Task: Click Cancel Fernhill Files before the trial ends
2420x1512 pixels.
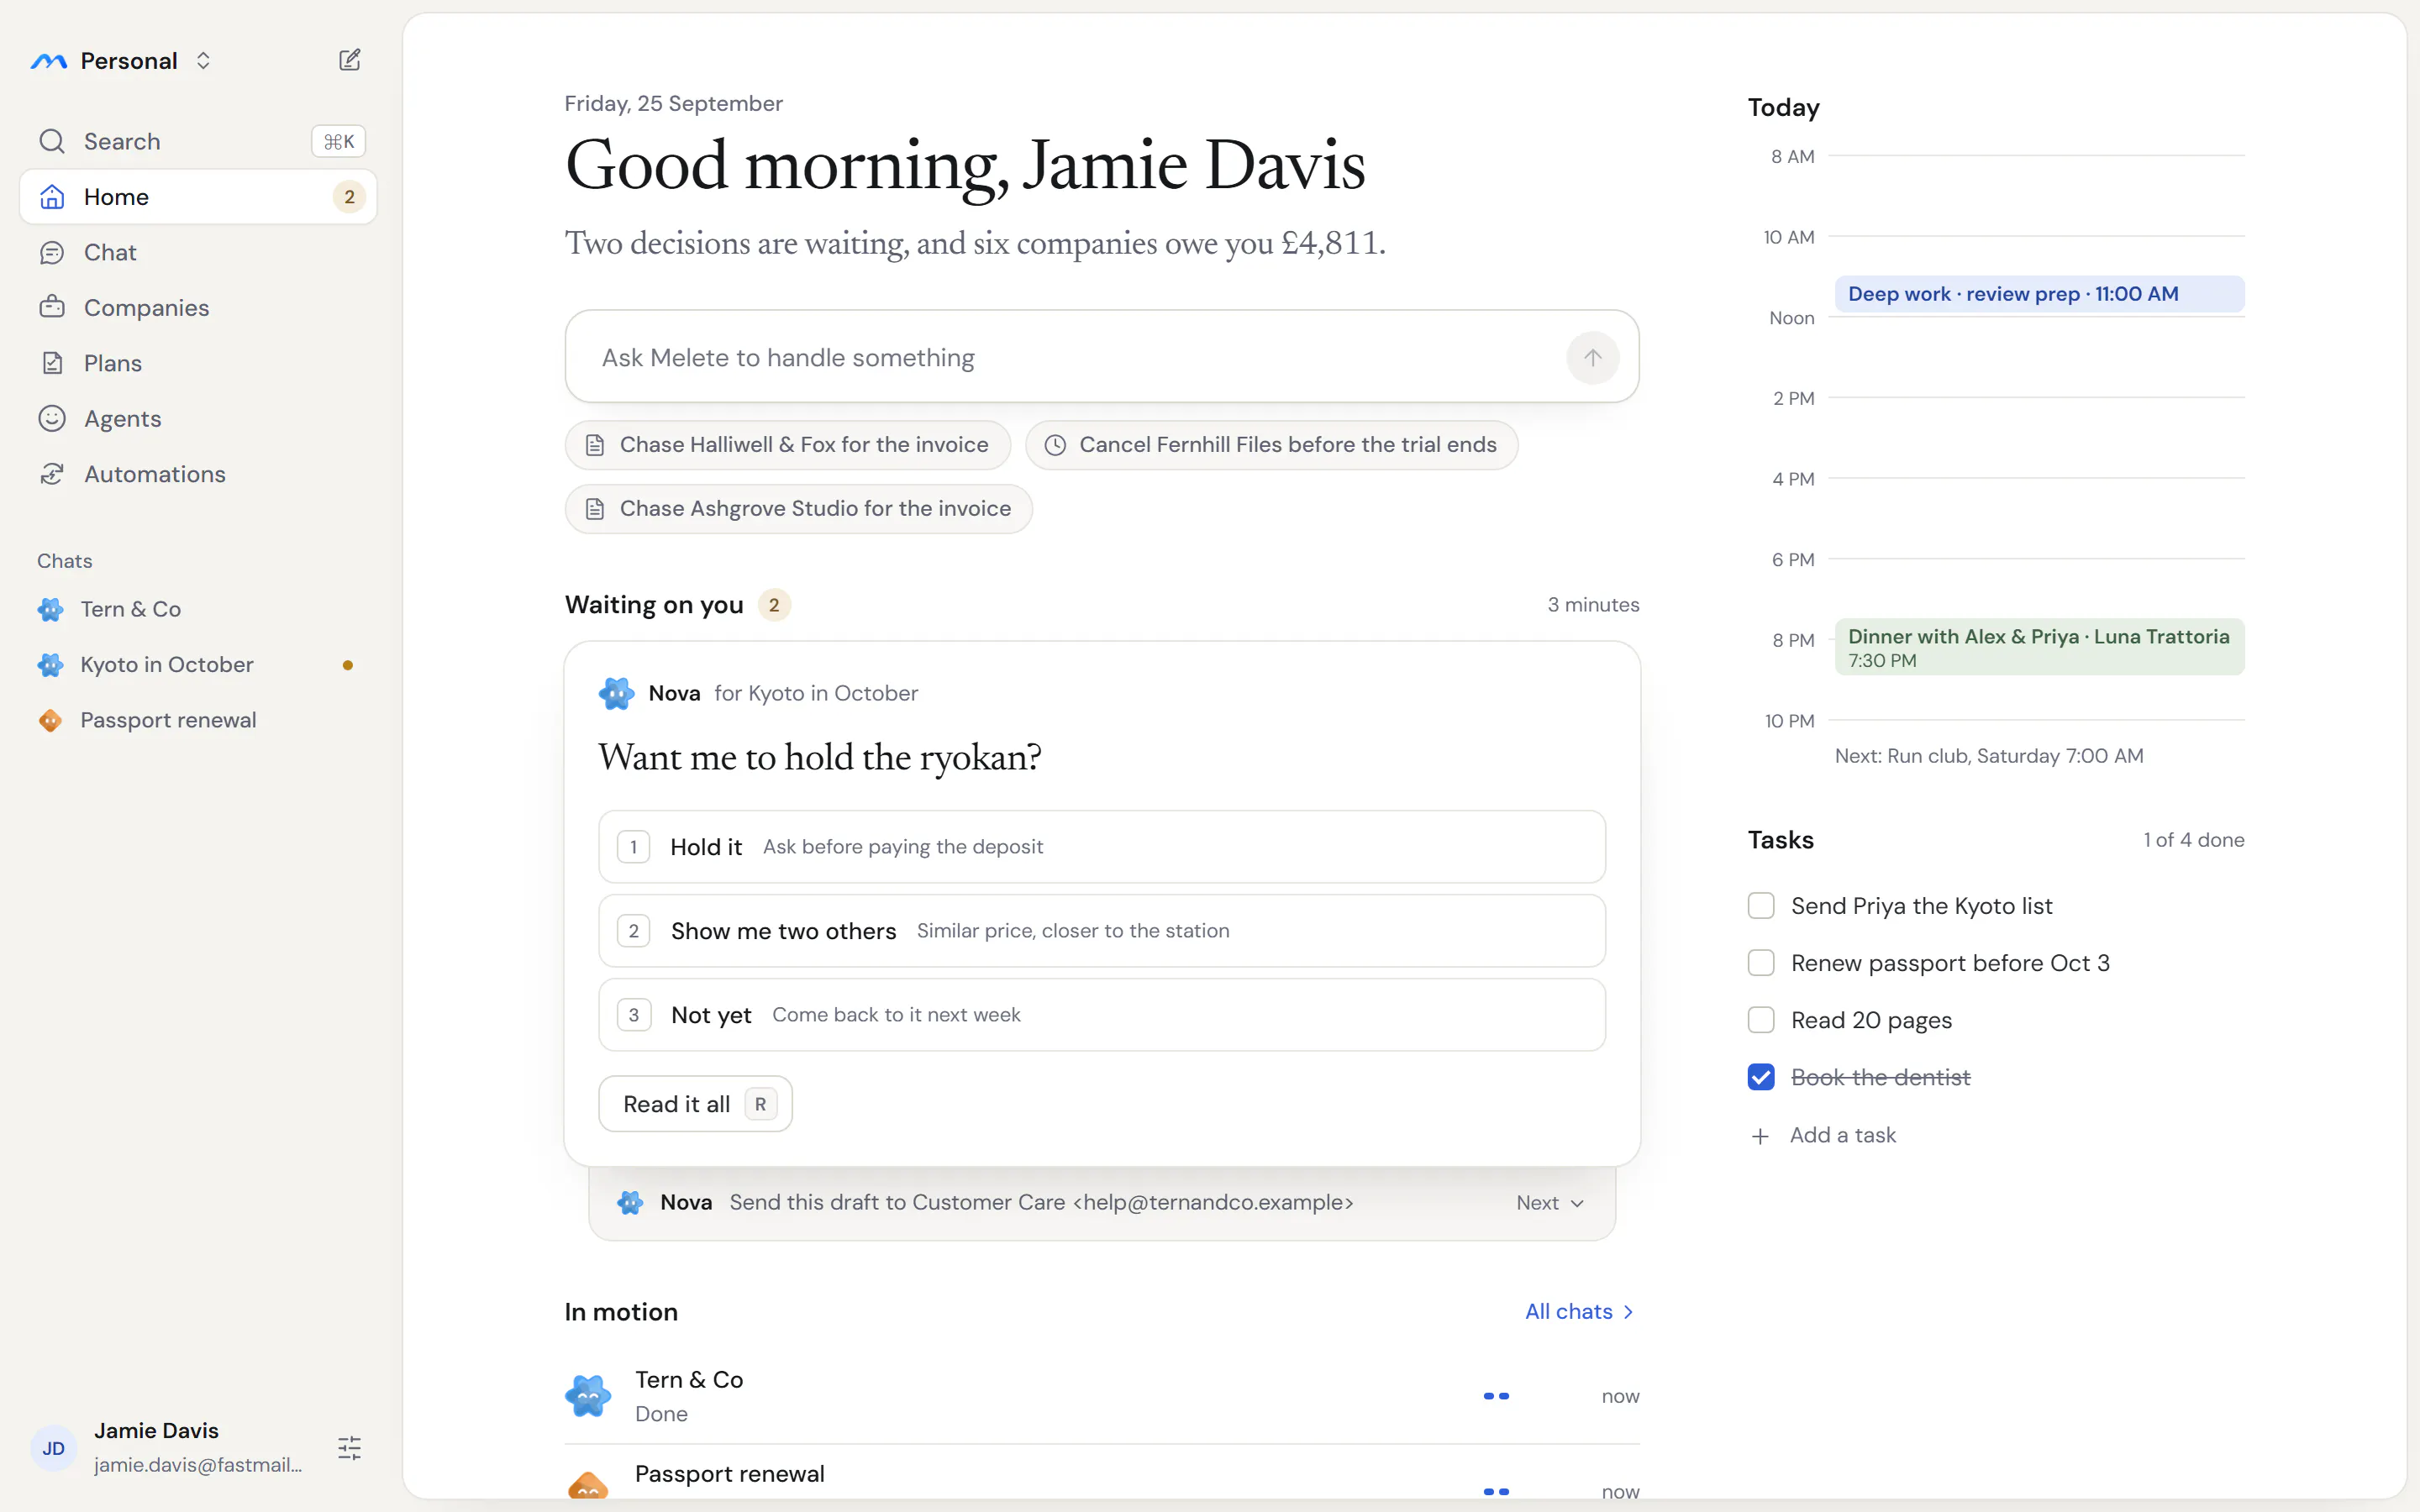Action: coord(1271,445)
